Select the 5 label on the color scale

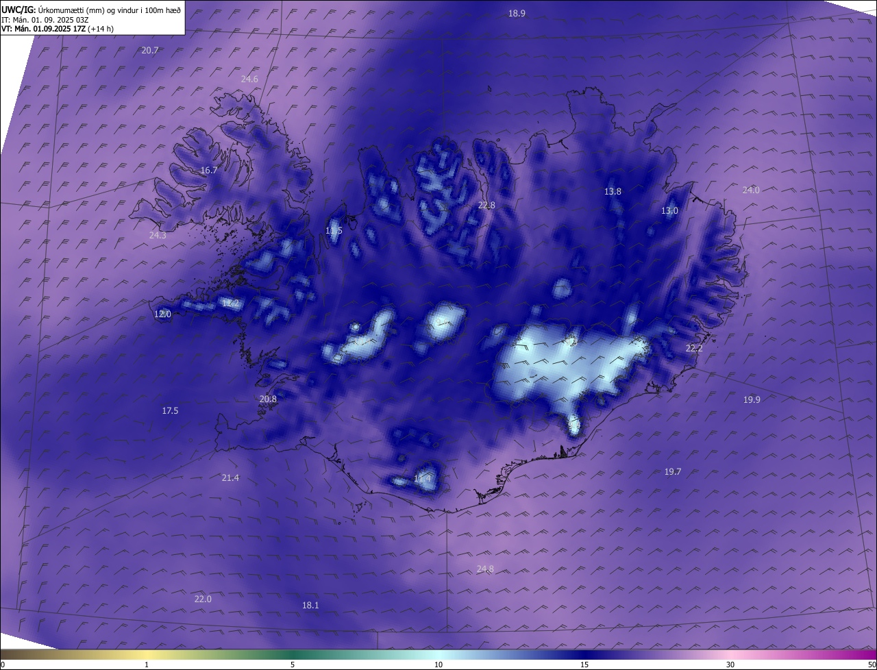point(293,665)
